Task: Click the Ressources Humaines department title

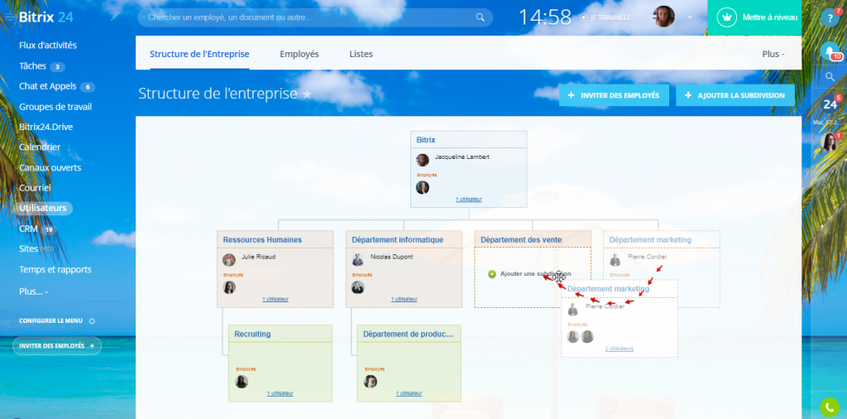Action: (262, 239)
